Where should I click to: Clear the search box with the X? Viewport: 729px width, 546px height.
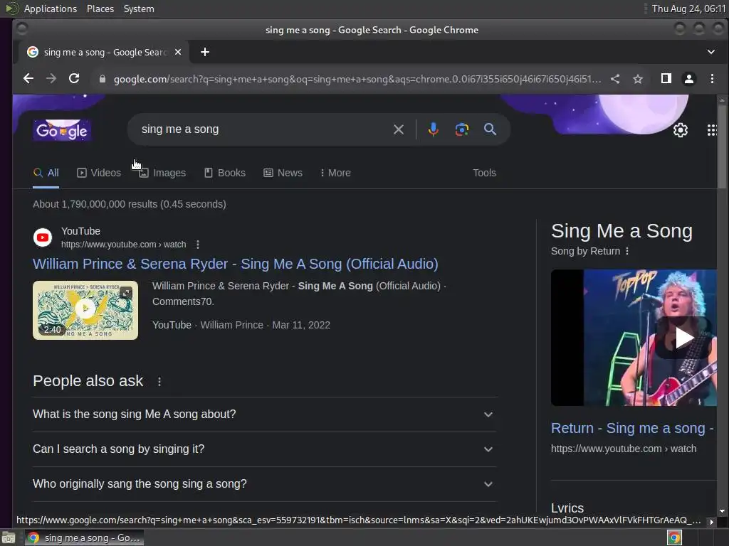(399, 129)
